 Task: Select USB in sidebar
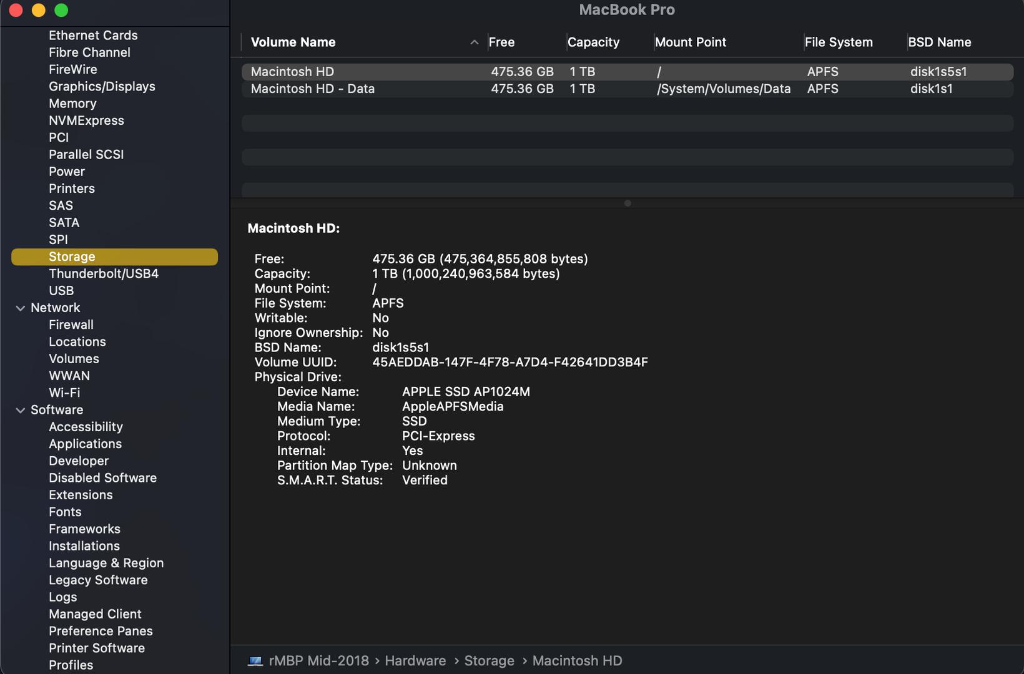tap(61, 291)
